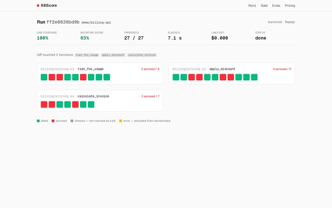Select eleventh mutant square in apply_discount
Screen dimensions: 332x208
click(254, 77)
